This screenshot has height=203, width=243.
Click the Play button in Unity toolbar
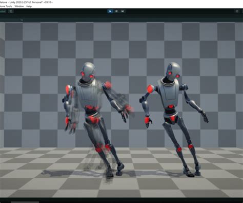(110, 11)
